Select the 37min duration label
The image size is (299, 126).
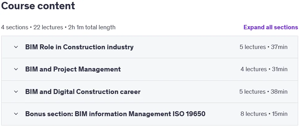click(x=279, y=47)
